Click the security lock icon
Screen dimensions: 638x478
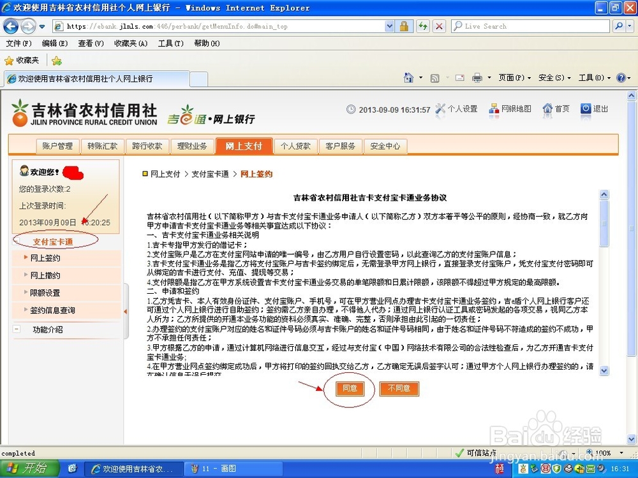(x=404, y=26)
